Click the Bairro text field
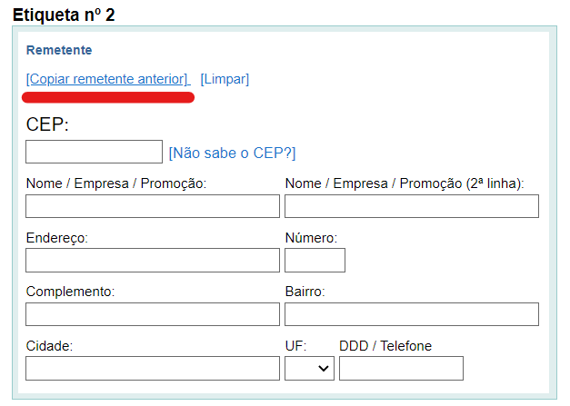The width and height of the screenshot is (570, 406). (411, 314)
